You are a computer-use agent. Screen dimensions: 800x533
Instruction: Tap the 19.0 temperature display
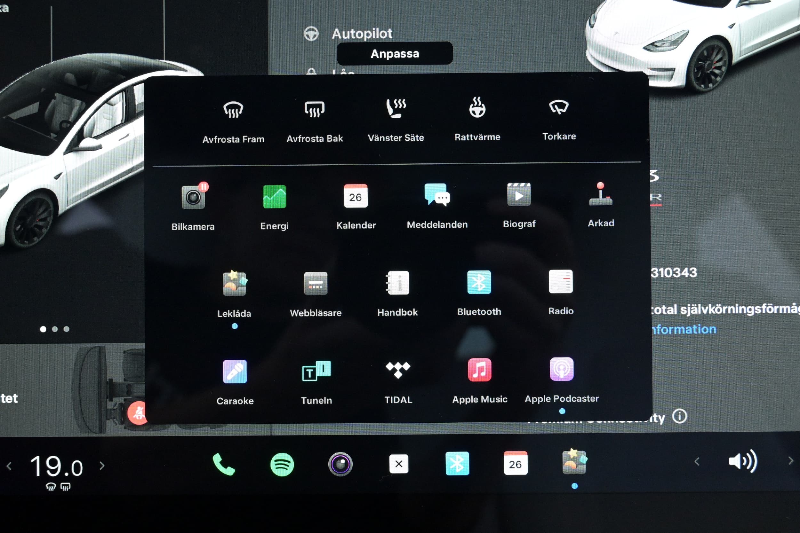[x=56, y=466]
